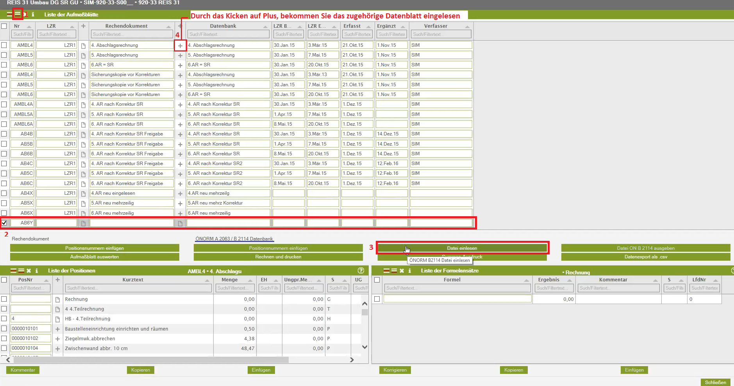Click the down arrow of positions list scrollbar
Viewport: 734px width, 386px height.
pos(365,347)
